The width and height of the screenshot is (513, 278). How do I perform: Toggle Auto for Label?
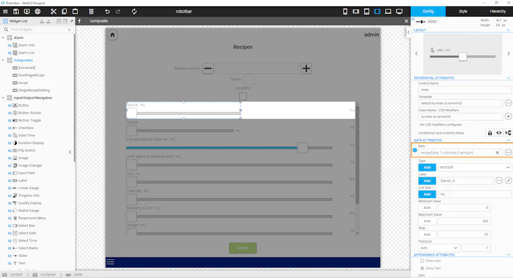click(427, 181)
